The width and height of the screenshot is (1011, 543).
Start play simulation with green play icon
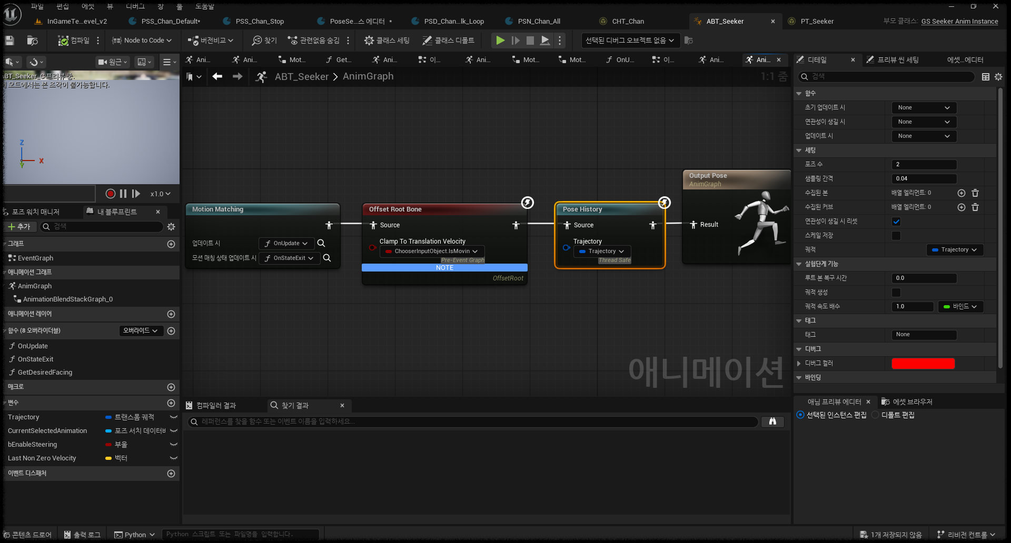point(500,41)
